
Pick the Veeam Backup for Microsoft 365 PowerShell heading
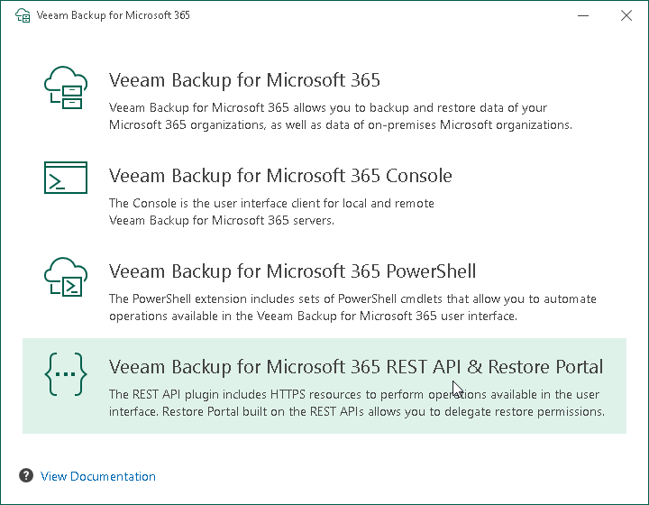pos(292,271)
